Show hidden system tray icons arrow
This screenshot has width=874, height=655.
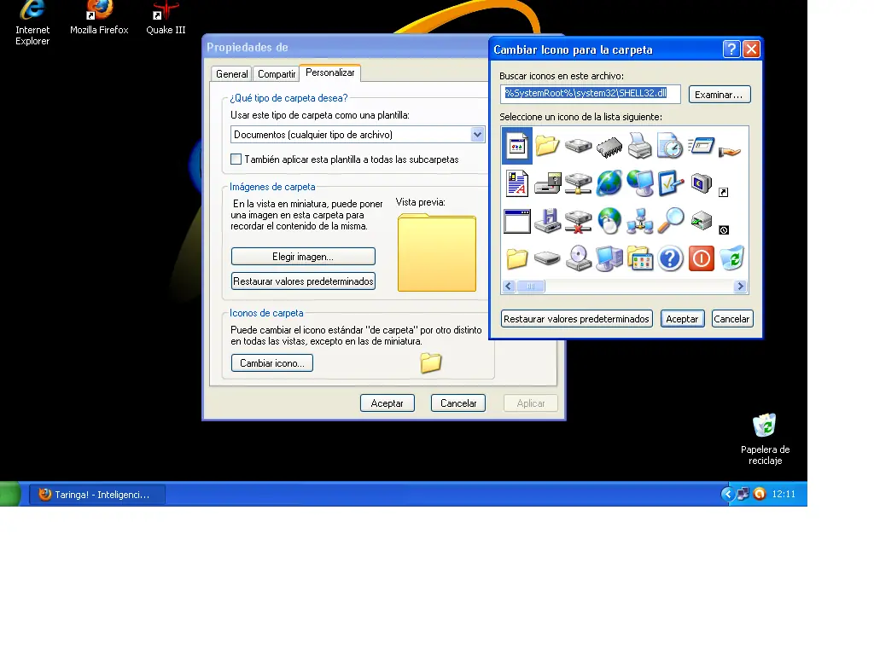727,494
